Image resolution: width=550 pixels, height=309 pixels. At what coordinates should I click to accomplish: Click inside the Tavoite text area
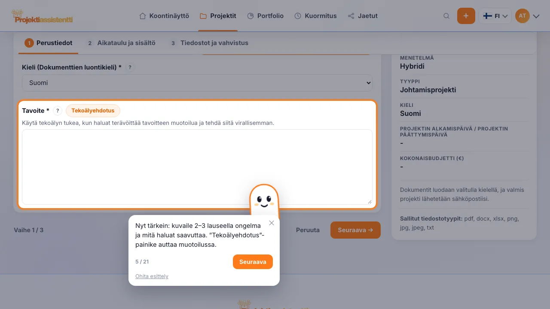[x=197, y=167]
